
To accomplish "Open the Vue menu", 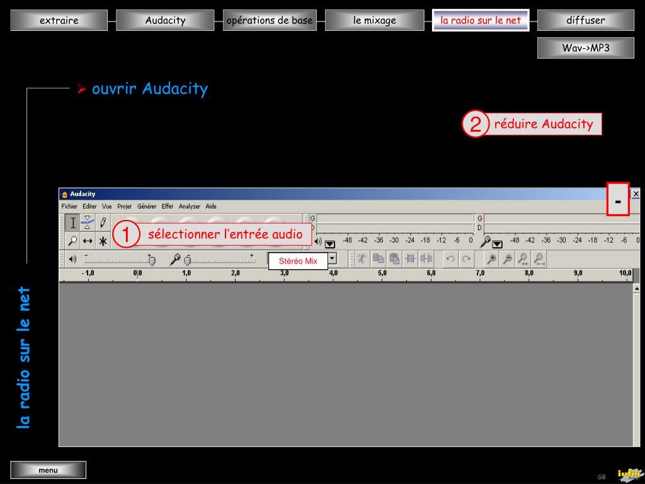I will pyautogui.click(x=107, y=206).
